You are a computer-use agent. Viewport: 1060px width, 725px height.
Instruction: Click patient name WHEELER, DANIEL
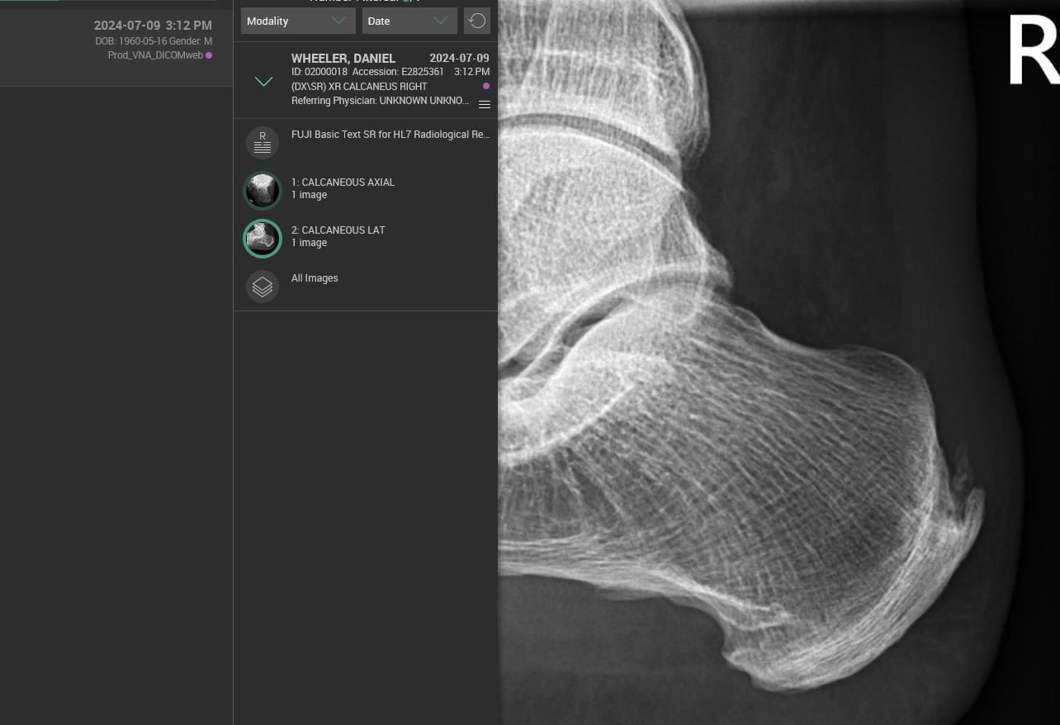[x=343, y=59]
